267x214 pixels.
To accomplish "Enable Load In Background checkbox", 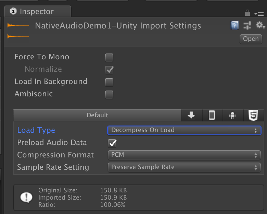I will pyautogui.click(x=109, y=82).
